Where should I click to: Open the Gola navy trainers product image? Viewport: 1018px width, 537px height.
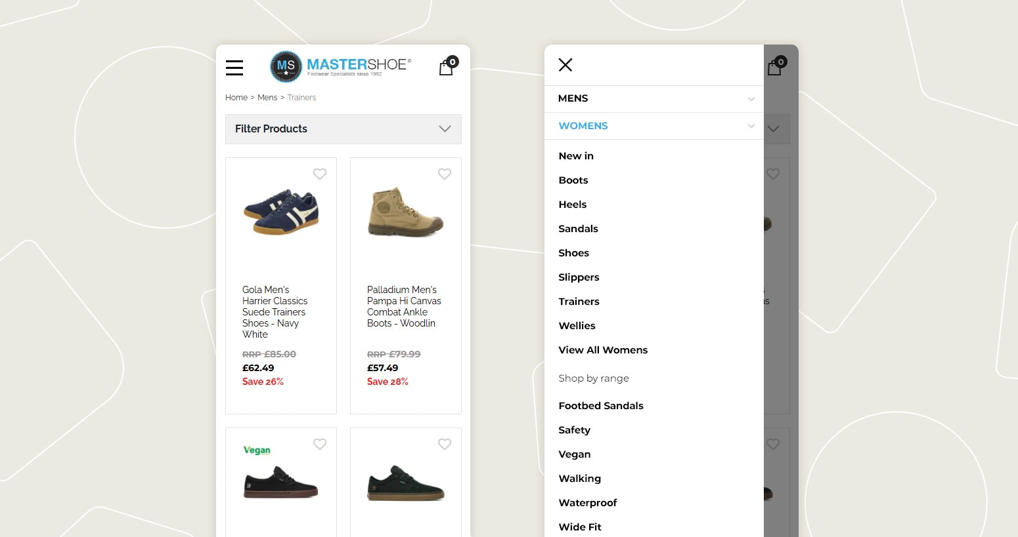click(x=281, y=212)
